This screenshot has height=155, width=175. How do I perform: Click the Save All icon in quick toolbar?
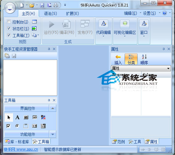[49, 5]
